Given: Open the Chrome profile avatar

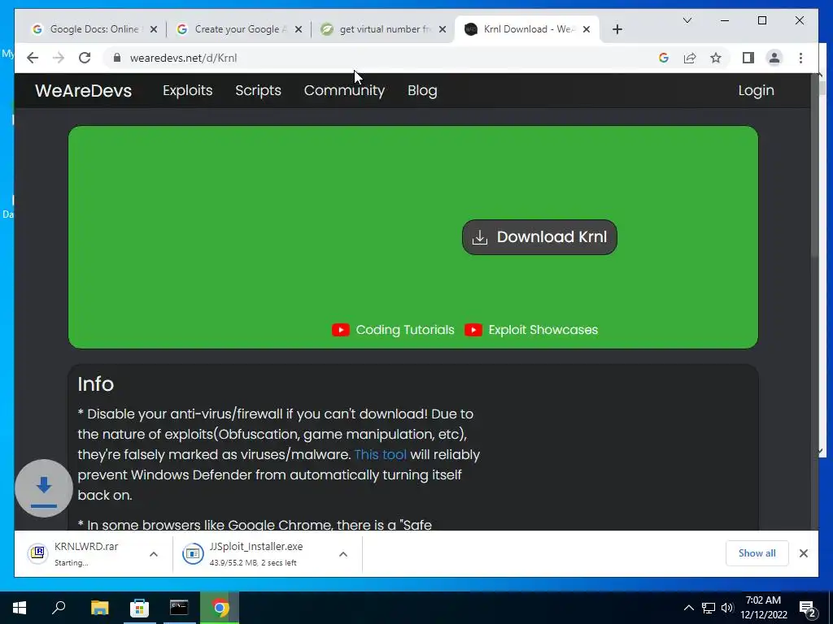Looking at the screenshot, I should coord(774,58).
